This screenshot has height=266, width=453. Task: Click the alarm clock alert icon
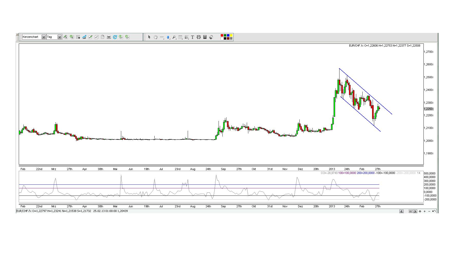click(199, 37)
